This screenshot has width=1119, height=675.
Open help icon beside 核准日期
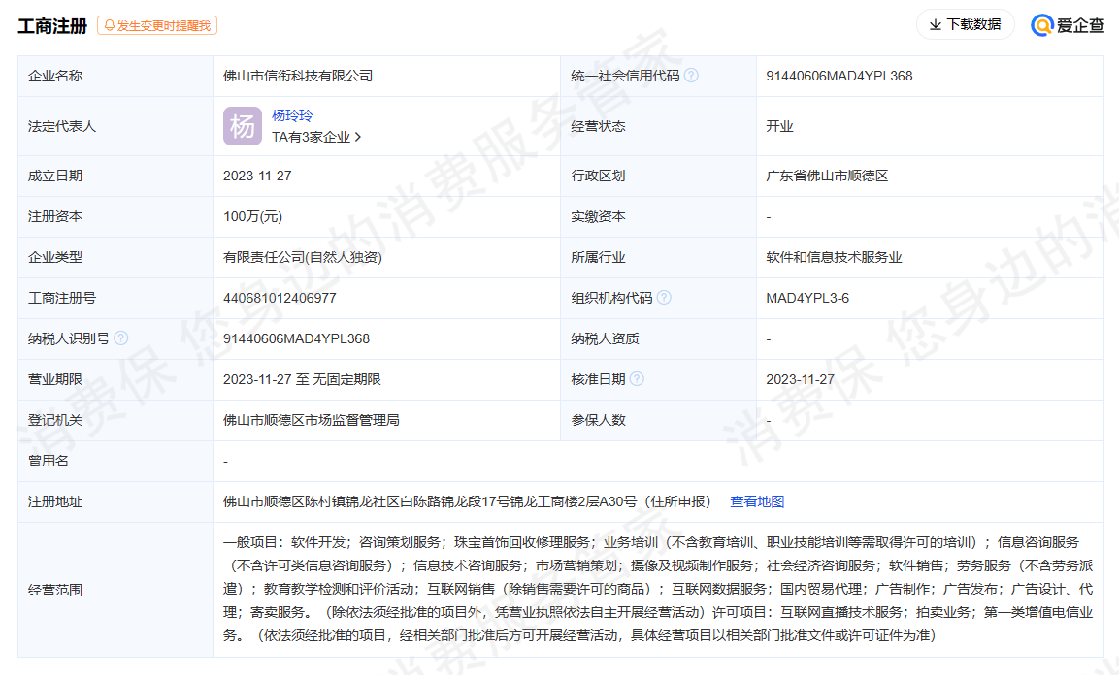tap(637, 378)
